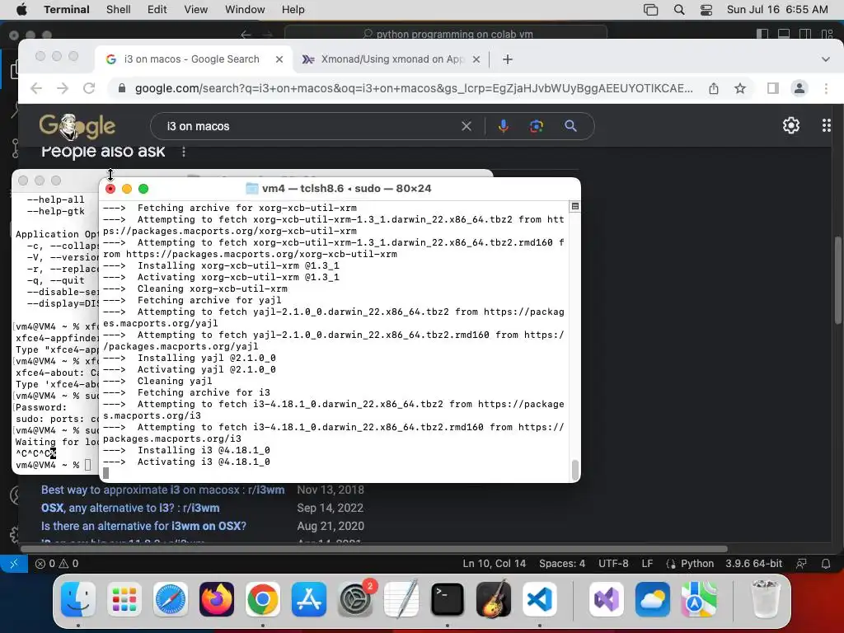Change end of line sequence LF
Image resolution: width=844 pixels, height=633 pixels.
tap(647, 564)
